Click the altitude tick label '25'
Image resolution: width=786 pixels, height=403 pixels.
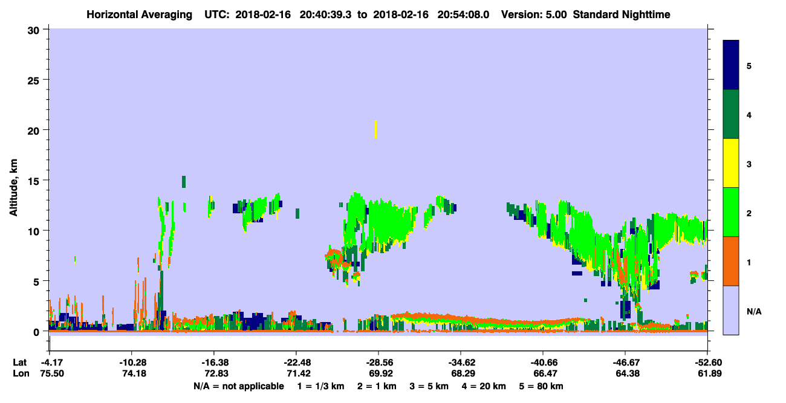35,80
